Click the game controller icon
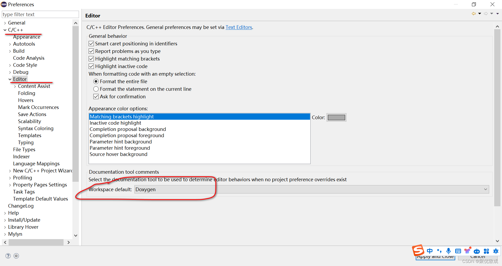The image size is (502, 266). point(477,251)
